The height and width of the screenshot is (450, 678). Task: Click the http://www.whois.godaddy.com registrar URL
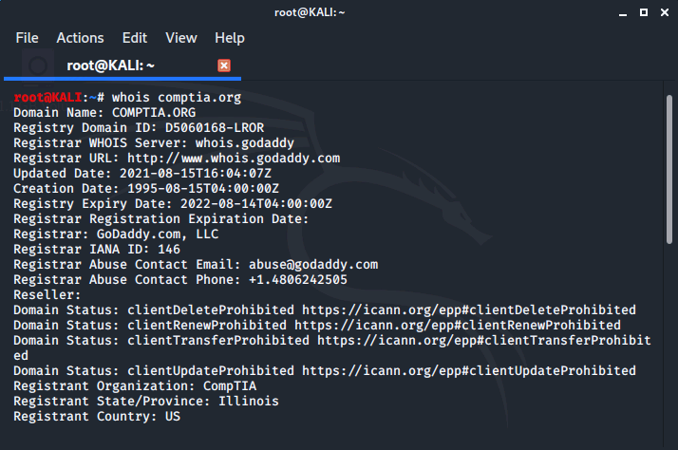[234, 159]
